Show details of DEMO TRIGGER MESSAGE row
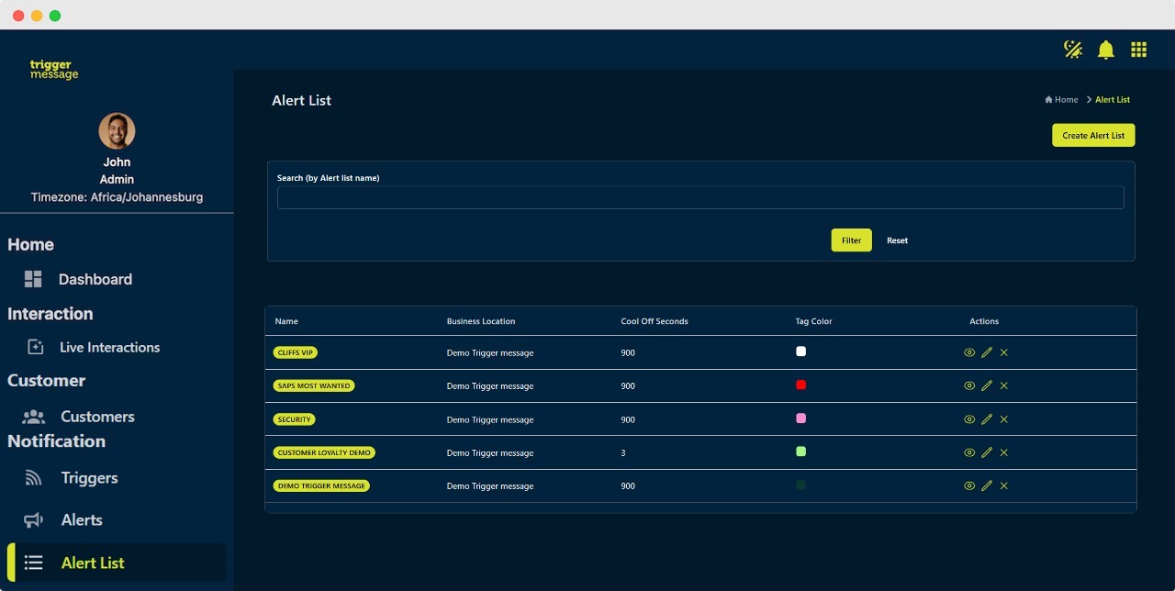Image resolution: width=1175 pixels, height=591 pixels. coord(969,485)
